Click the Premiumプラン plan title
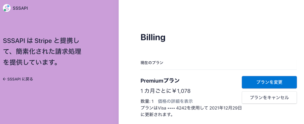Screen dimensions: 304x124 tap(160, 81)
